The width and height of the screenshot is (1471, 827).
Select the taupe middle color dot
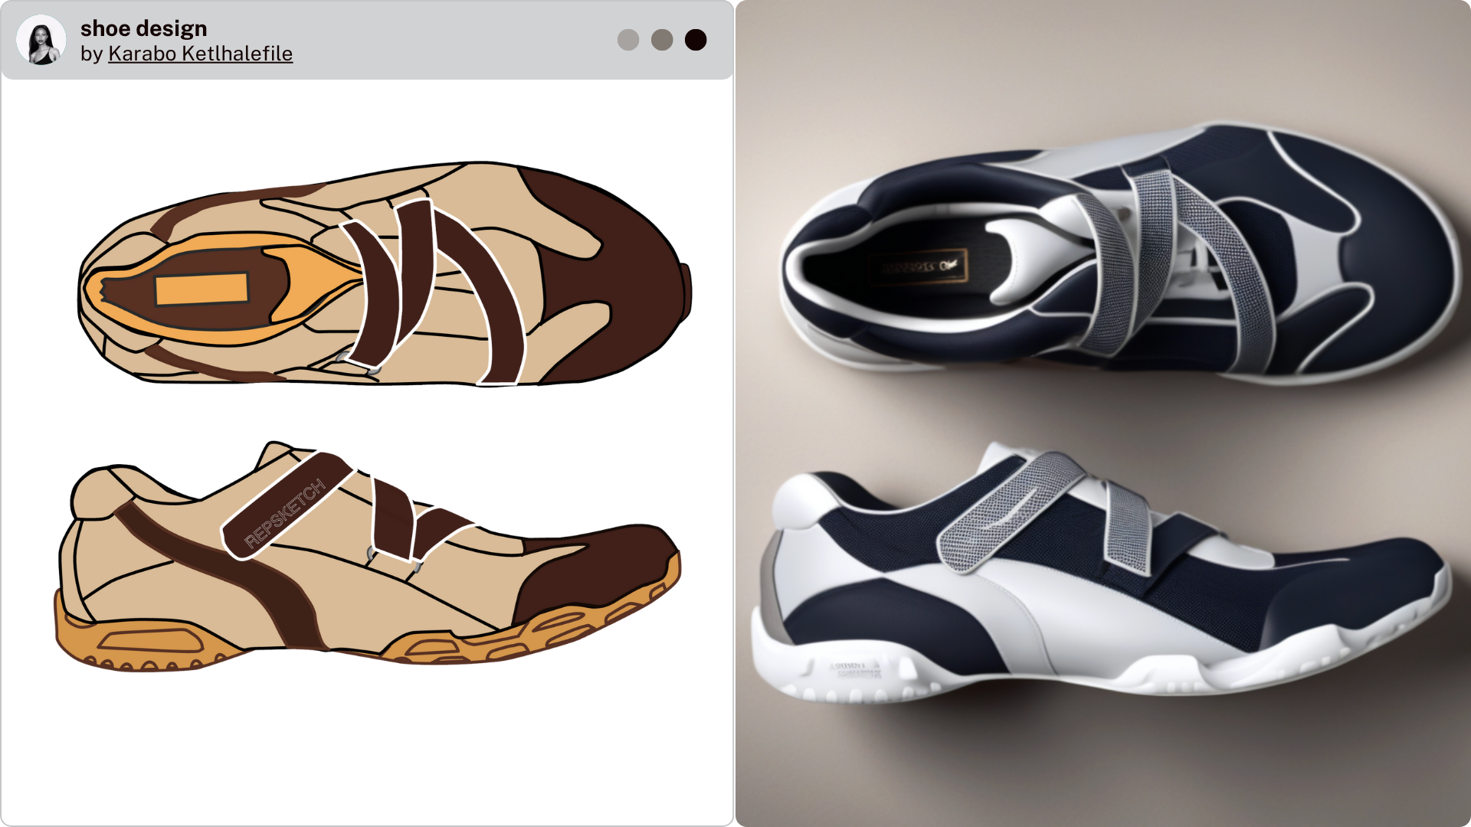pyautogui.click(x=662, y=39)
